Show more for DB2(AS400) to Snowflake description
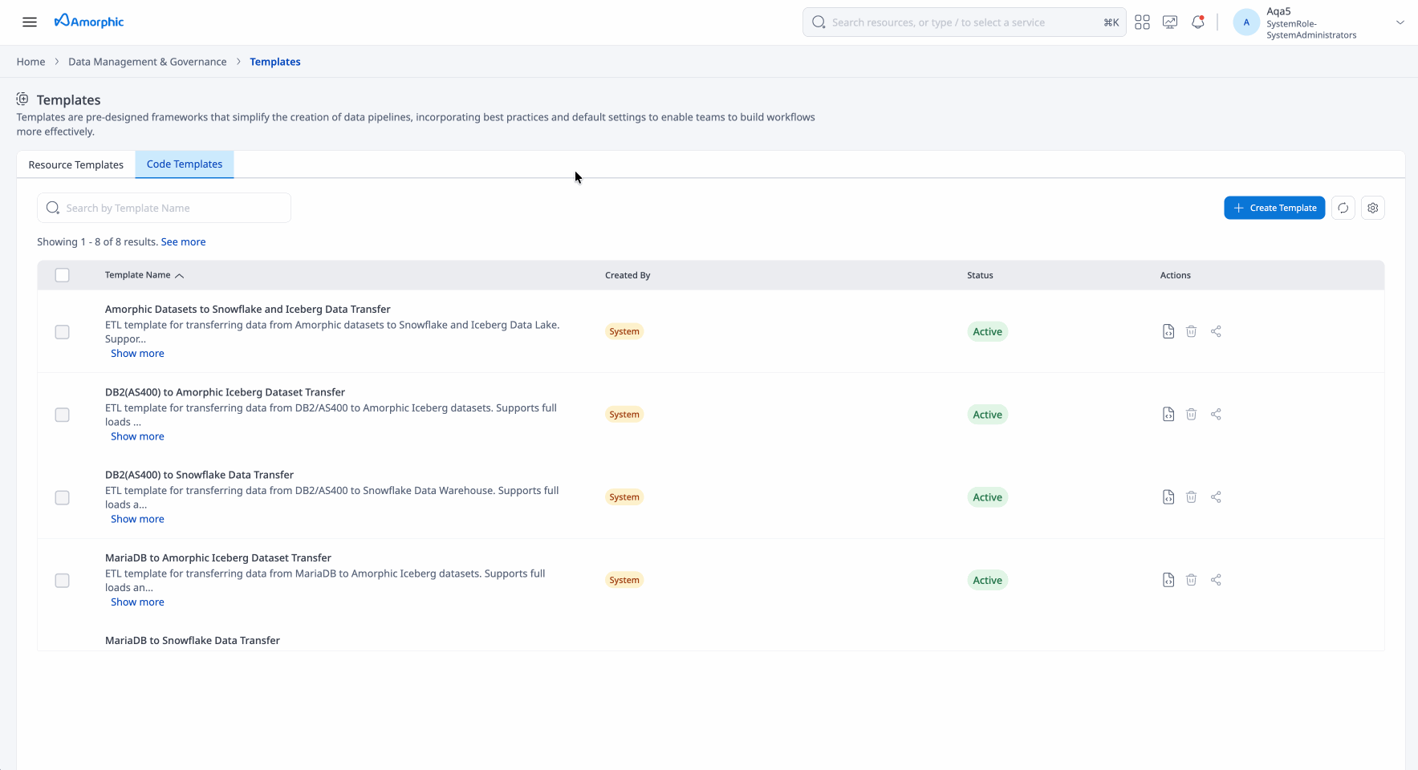Viewport: 1418px width, 770px height. coord(137,519)
